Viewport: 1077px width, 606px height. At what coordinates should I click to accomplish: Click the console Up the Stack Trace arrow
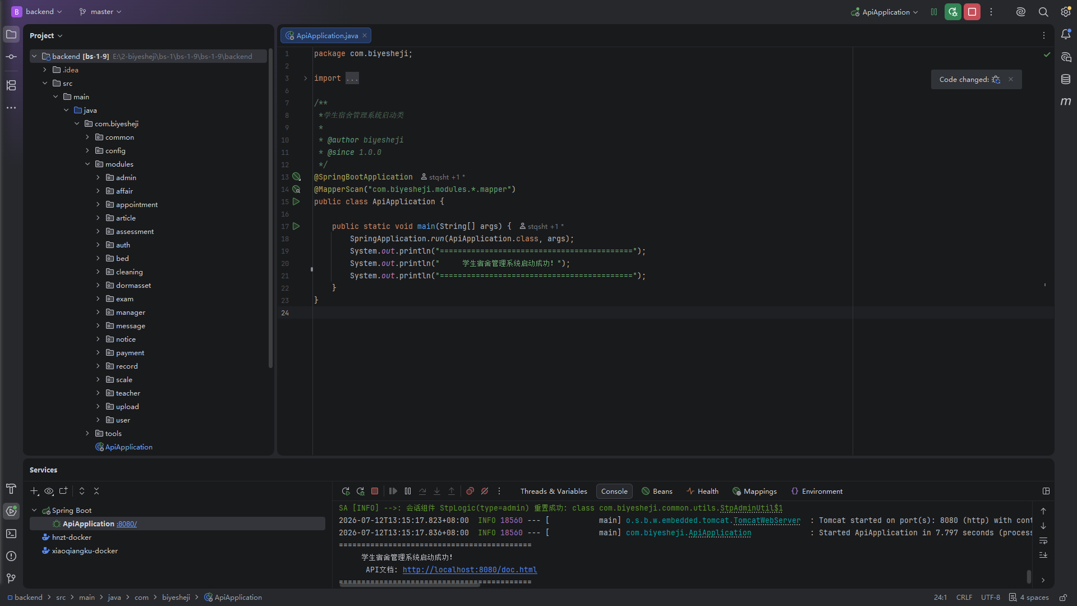1043,511
